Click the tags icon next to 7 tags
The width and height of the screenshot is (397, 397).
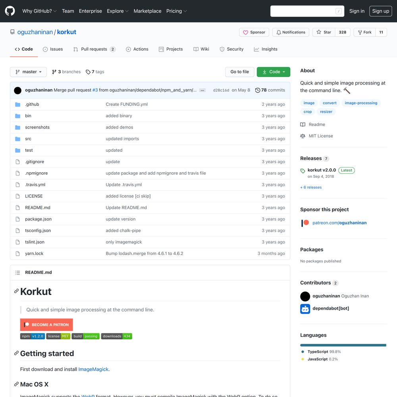88,72
